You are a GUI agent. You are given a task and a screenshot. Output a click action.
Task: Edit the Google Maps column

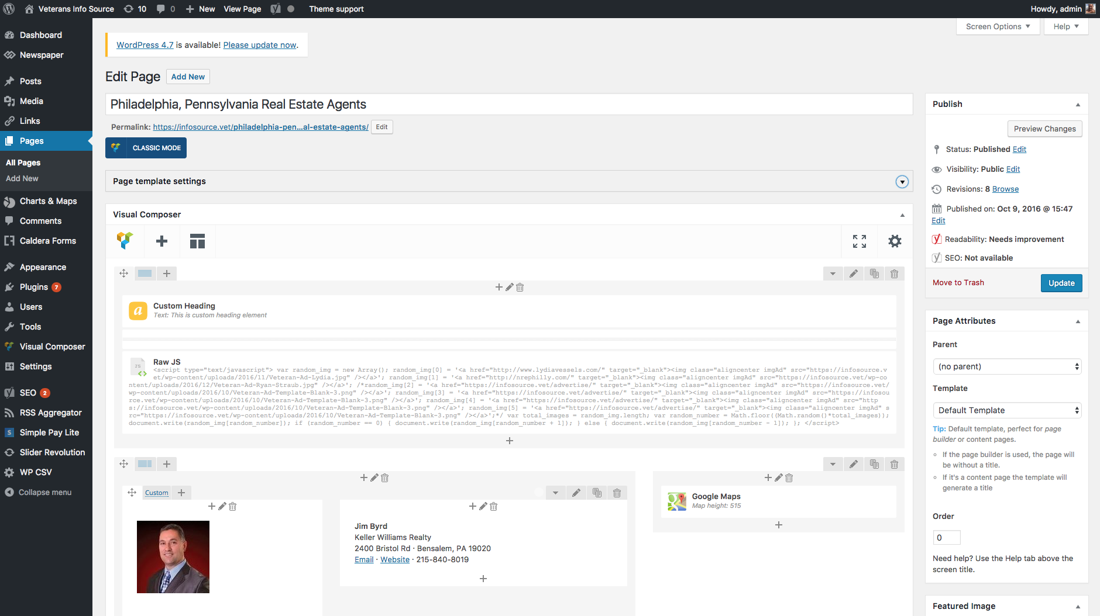(779, 478)
